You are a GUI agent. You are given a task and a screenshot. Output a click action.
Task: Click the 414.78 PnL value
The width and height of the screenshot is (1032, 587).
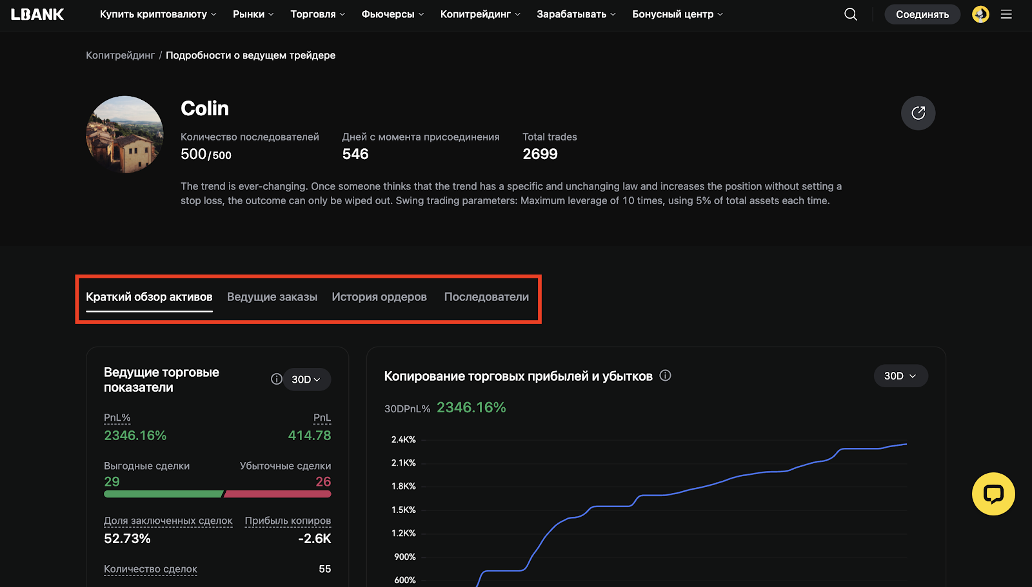(x=310, y=436)
